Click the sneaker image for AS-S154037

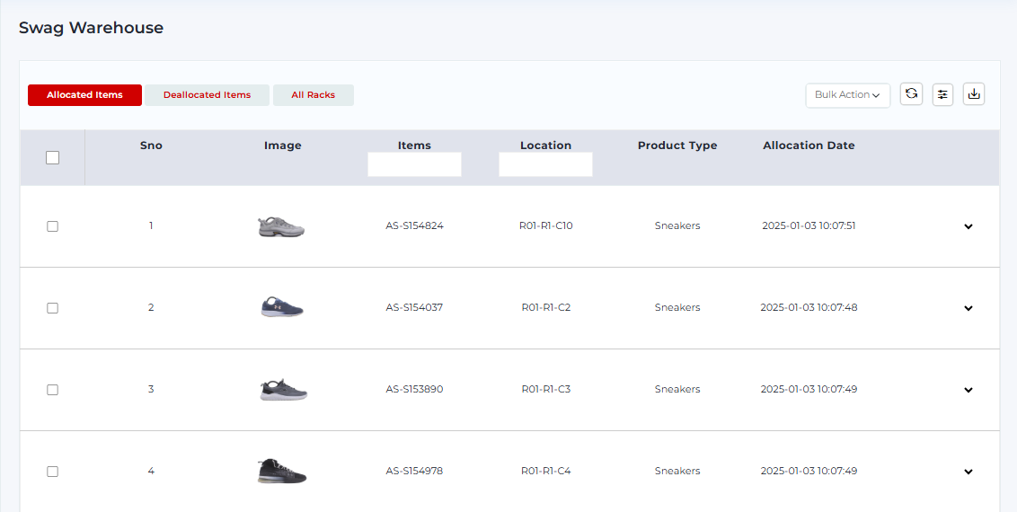click(281, 307)
